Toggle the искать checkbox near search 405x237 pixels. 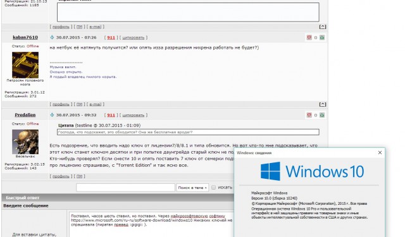point(214,188)
